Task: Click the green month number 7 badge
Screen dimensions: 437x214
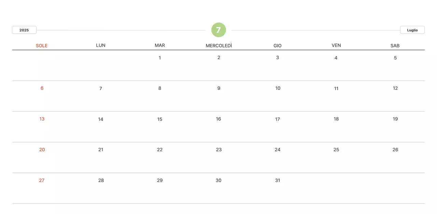Action: (218, 30)
